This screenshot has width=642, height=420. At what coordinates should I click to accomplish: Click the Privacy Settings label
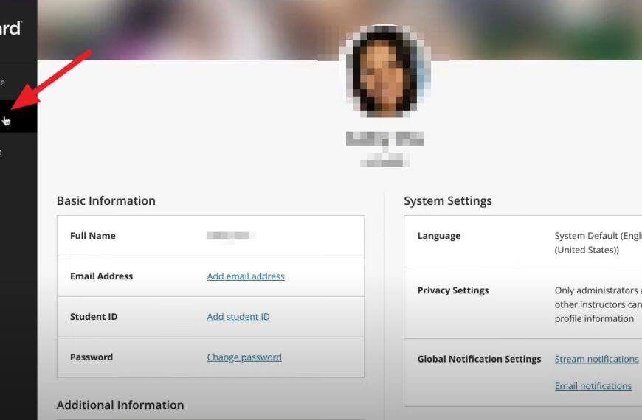pos(453,290)
